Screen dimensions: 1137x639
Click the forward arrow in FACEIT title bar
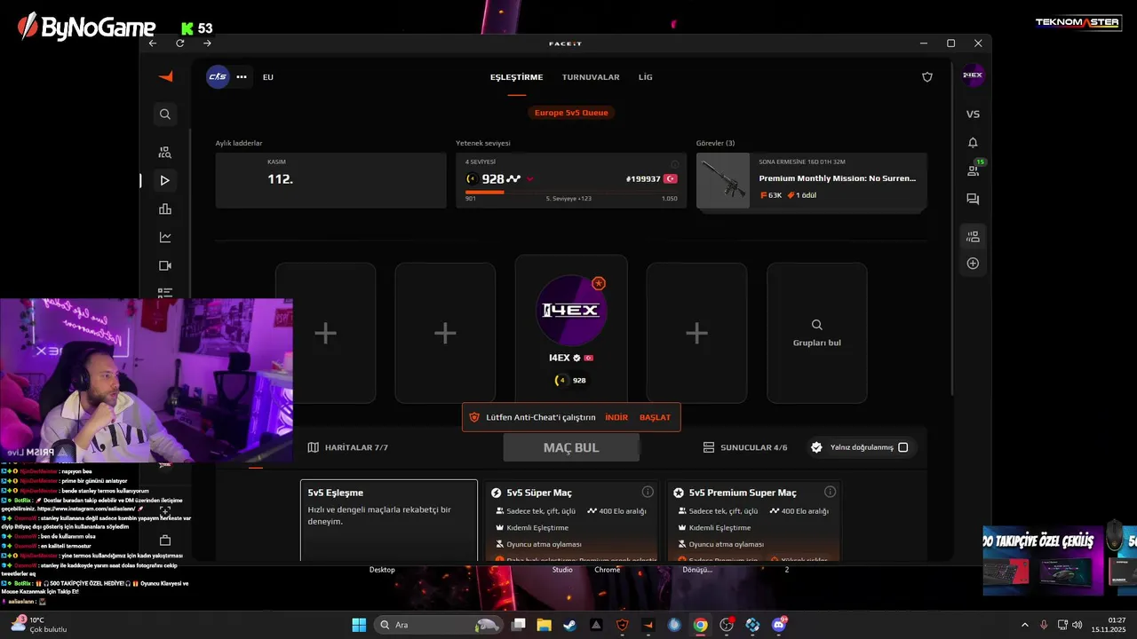point(207,43)
